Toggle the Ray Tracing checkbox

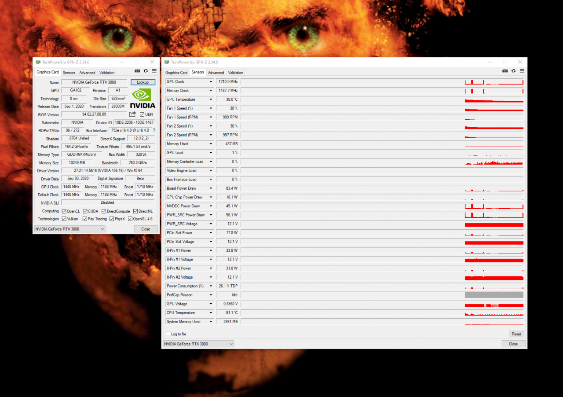tap(85, 219)
